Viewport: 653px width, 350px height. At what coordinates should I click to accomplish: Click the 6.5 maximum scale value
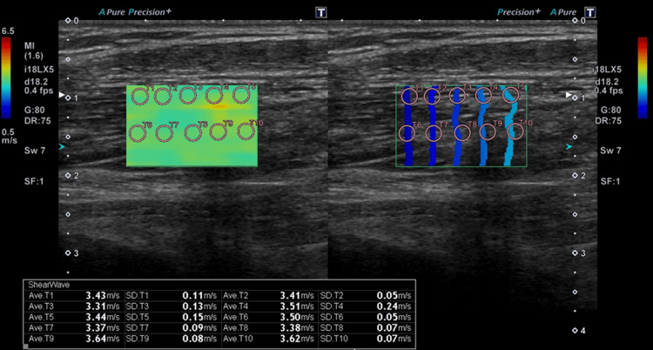[8, 31]
